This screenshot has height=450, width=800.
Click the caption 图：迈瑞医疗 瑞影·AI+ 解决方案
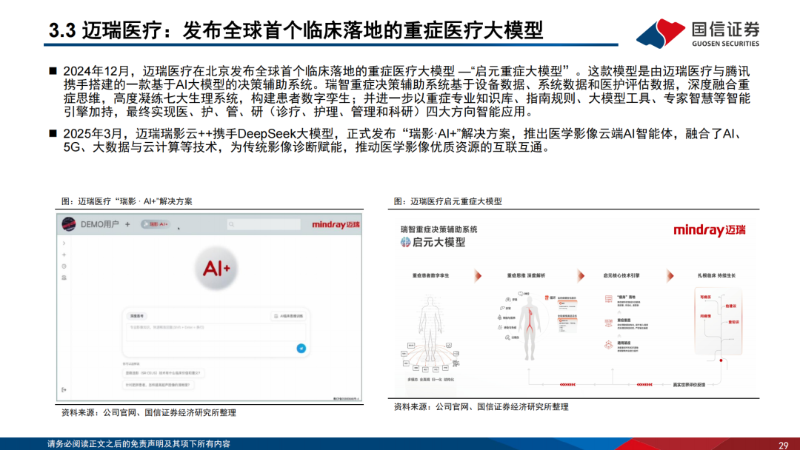[127, 201]
